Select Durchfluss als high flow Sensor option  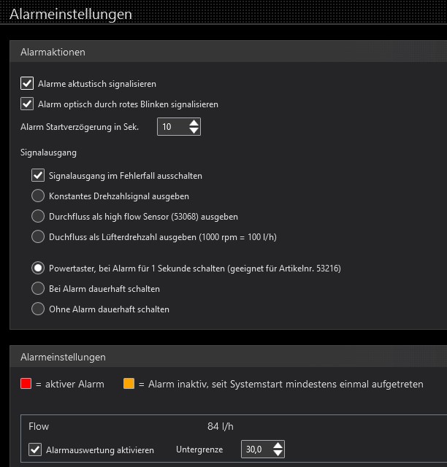click(38, 216)
